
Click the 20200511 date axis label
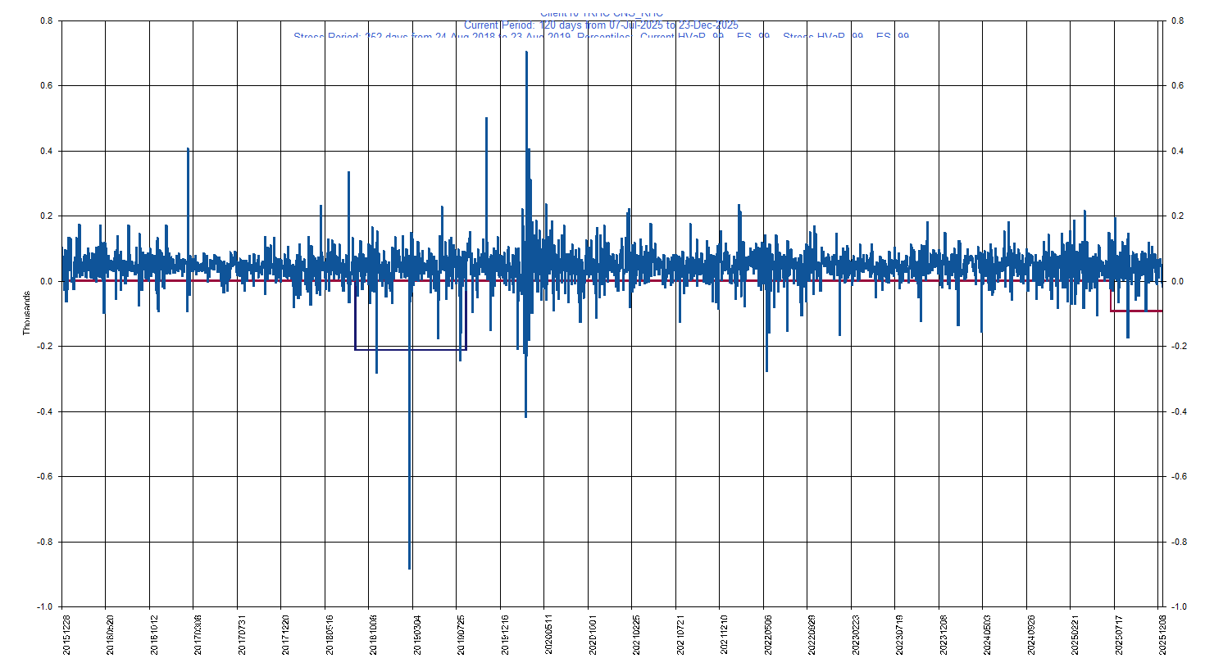549,637
